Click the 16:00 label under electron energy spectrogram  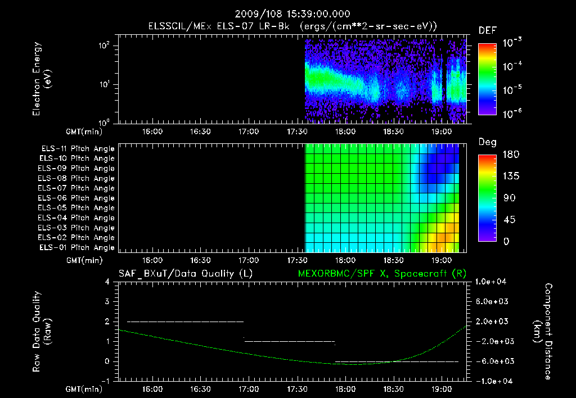coord(152,132)
